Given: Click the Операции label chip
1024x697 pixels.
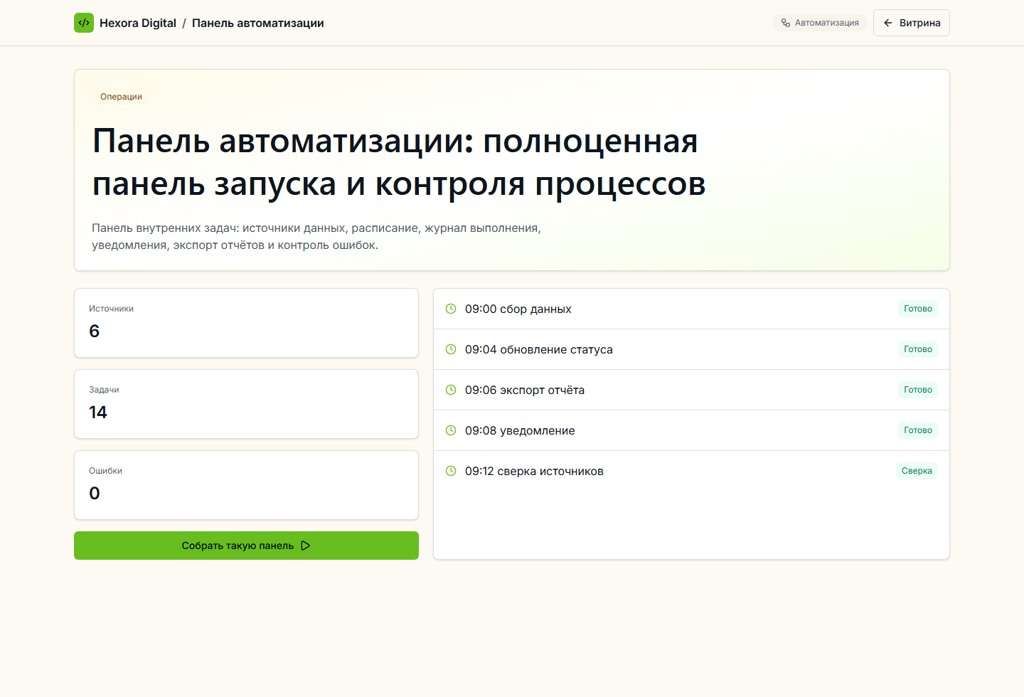Looking at the screenshot, I should click(x=121, y=97).
